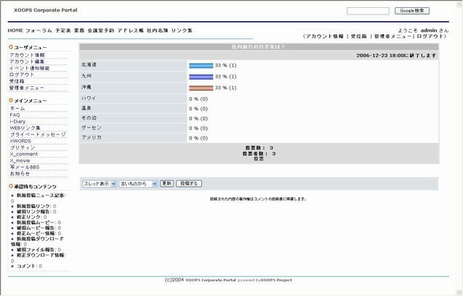463x296 pixels.
Task: Open the スレッド表示 dropdown
Action: click(99, 184)
